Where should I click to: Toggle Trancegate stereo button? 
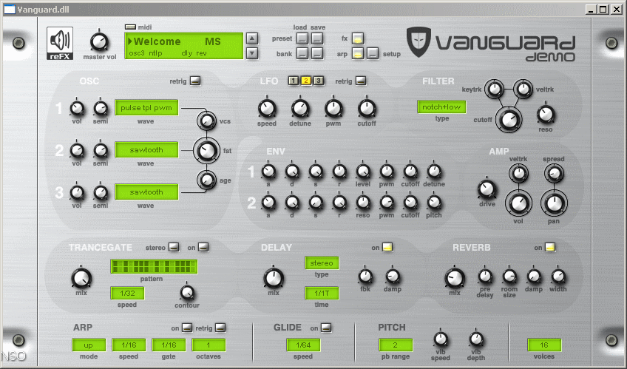click(174, 247)
